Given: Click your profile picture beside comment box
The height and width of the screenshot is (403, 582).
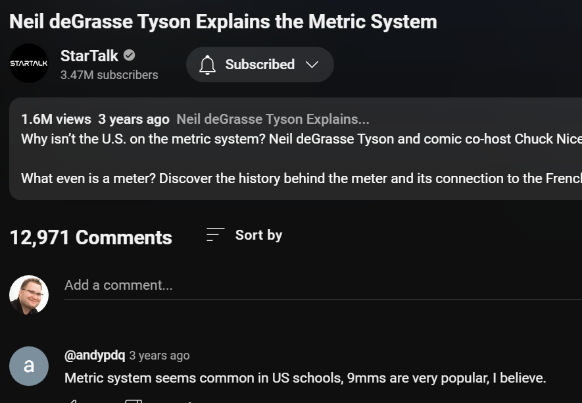Looking at the screenshot, I should pyautogui.click(x=29, y=294).
